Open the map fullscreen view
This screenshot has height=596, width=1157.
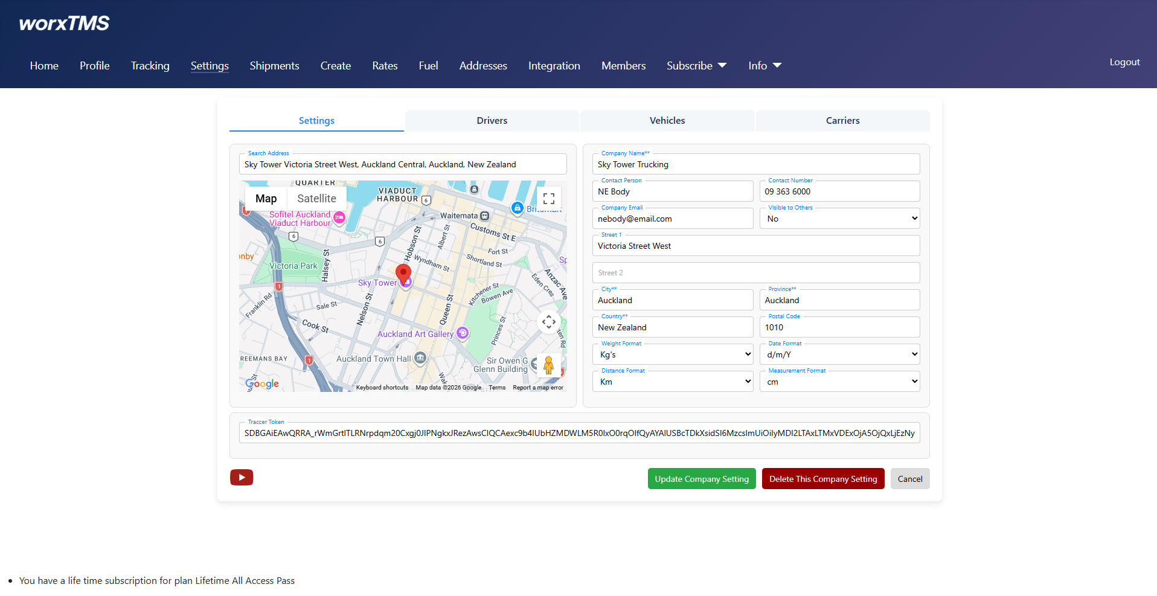coord(548,198)
